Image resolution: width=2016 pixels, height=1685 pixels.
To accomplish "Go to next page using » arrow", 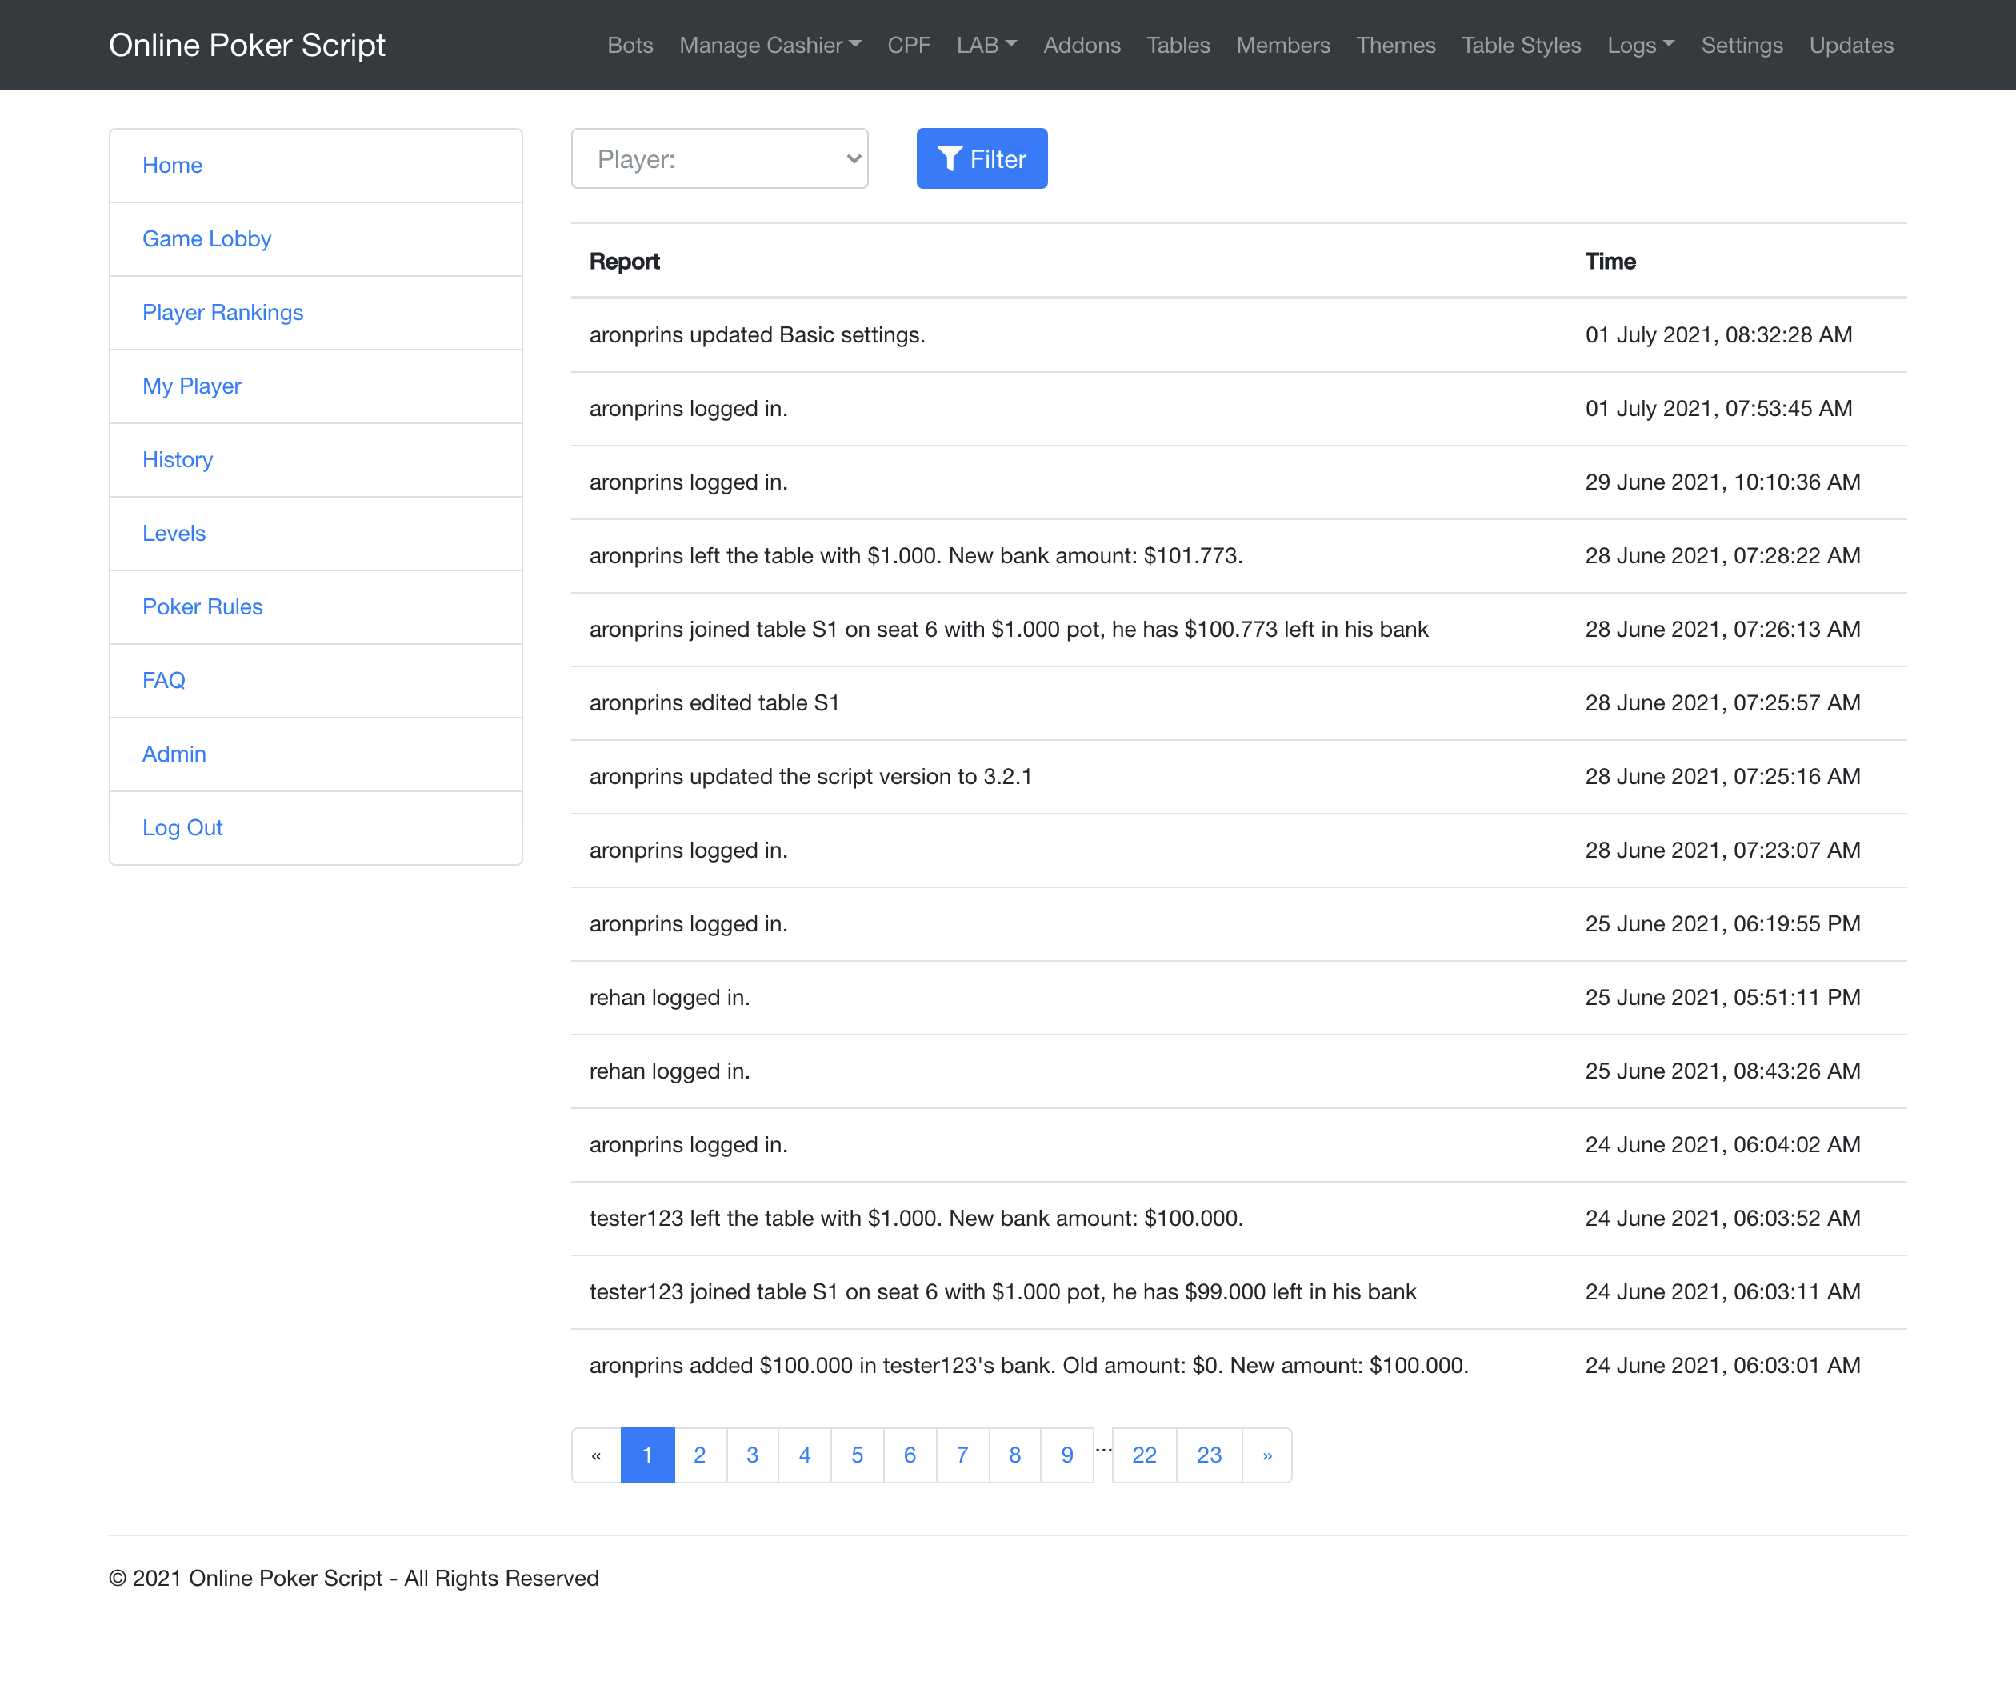I will (x=1266, y=1455).
